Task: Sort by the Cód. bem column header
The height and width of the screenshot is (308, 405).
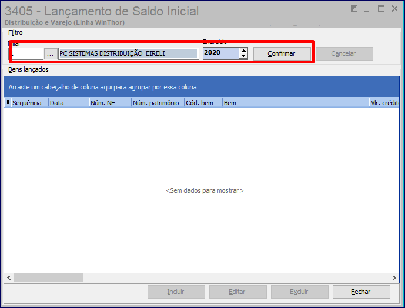Action: 203,103
